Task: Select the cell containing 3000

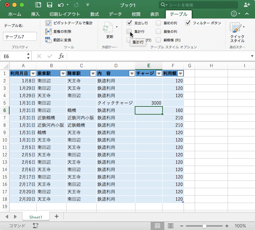Action: tap(149, 103)
